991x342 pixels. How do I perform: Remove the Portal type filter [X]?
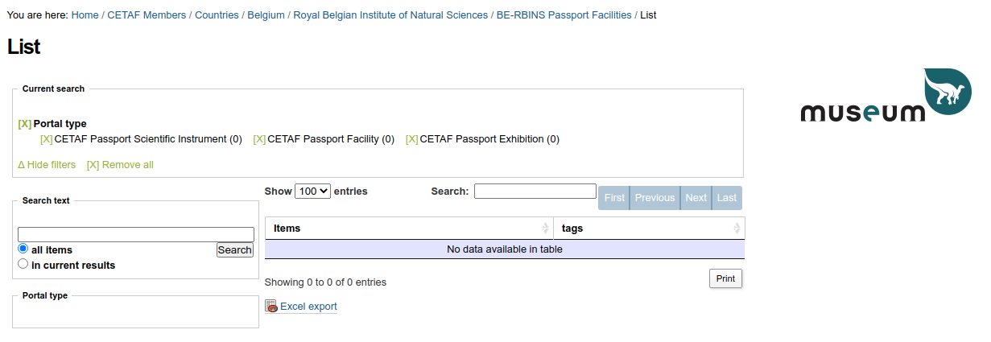pos(24,124)
